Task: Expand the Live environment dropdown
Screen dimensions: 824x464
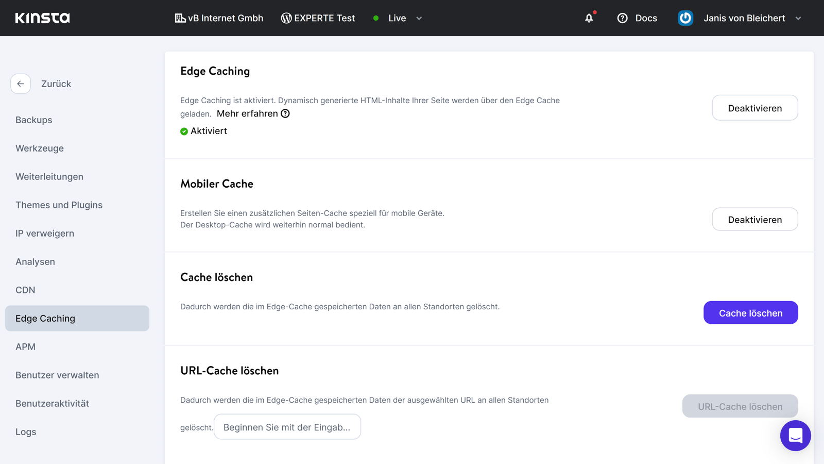Action: [418, 18]
